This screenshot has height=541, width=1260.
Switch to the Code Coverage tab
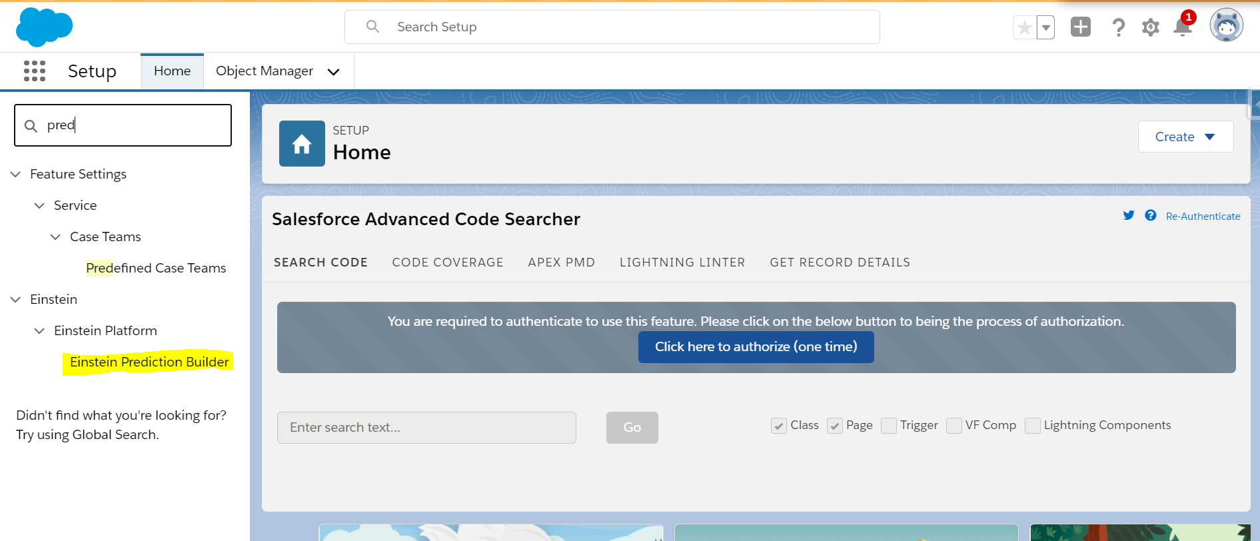pyautogui.click(x=448, y=263)
